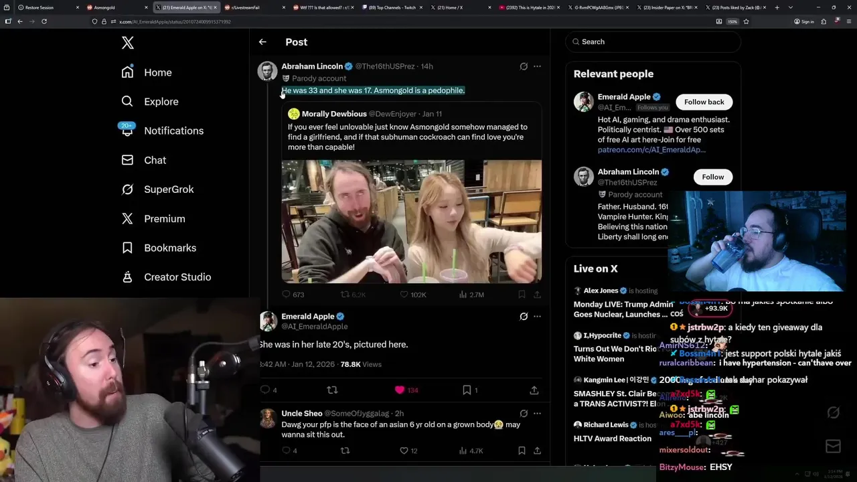Open Creator Studio in the sidebar

click(x=166, y=277)
